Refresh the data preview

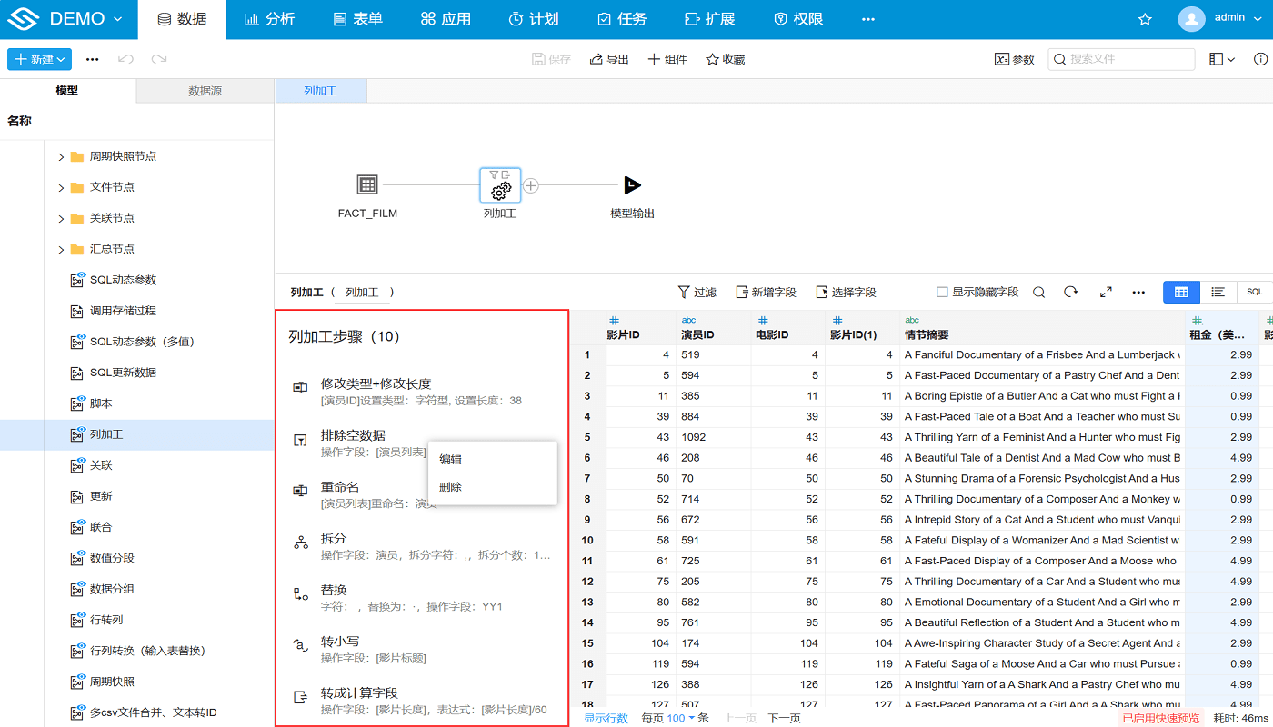pos(1071,292)
